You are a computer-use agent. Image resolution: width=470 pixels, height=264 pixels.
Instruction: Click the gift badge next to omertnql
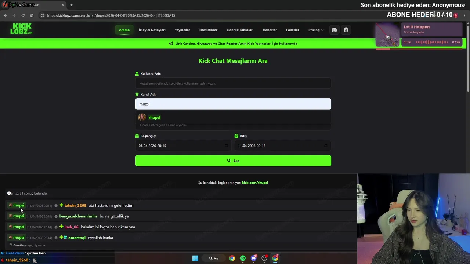[x=65, y=238]
